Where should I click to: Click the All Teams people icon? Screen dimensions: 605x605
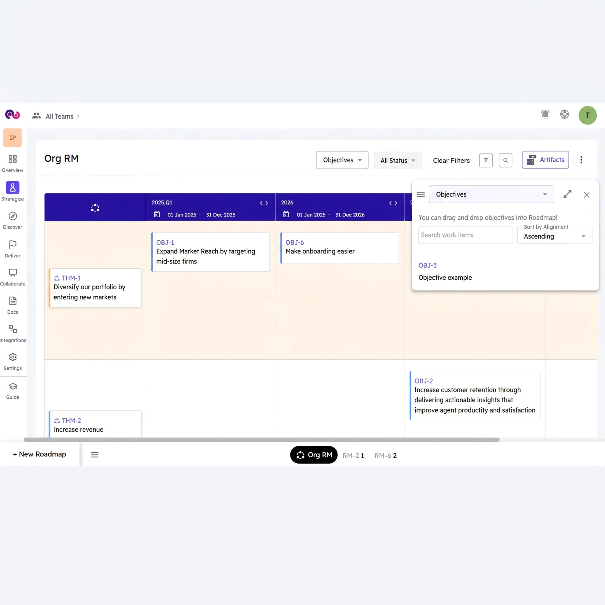tap(36, 116)
